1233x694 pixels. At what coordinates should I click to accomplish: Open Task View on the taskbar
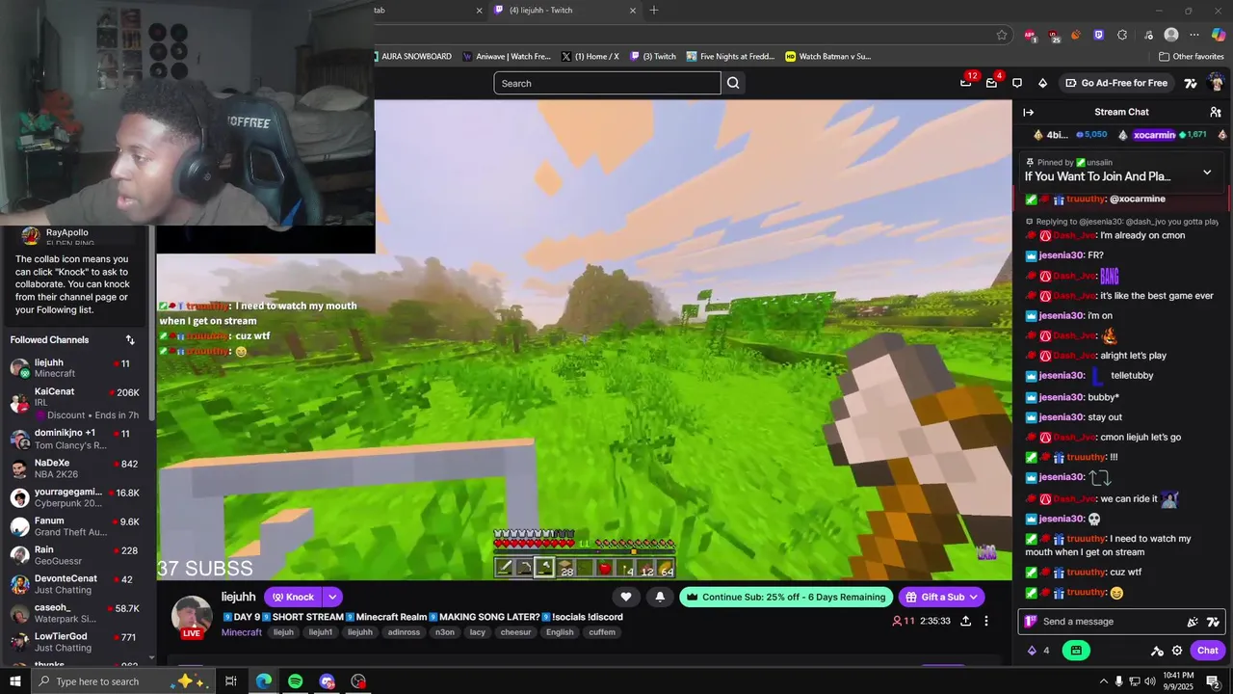pos(231,681)
